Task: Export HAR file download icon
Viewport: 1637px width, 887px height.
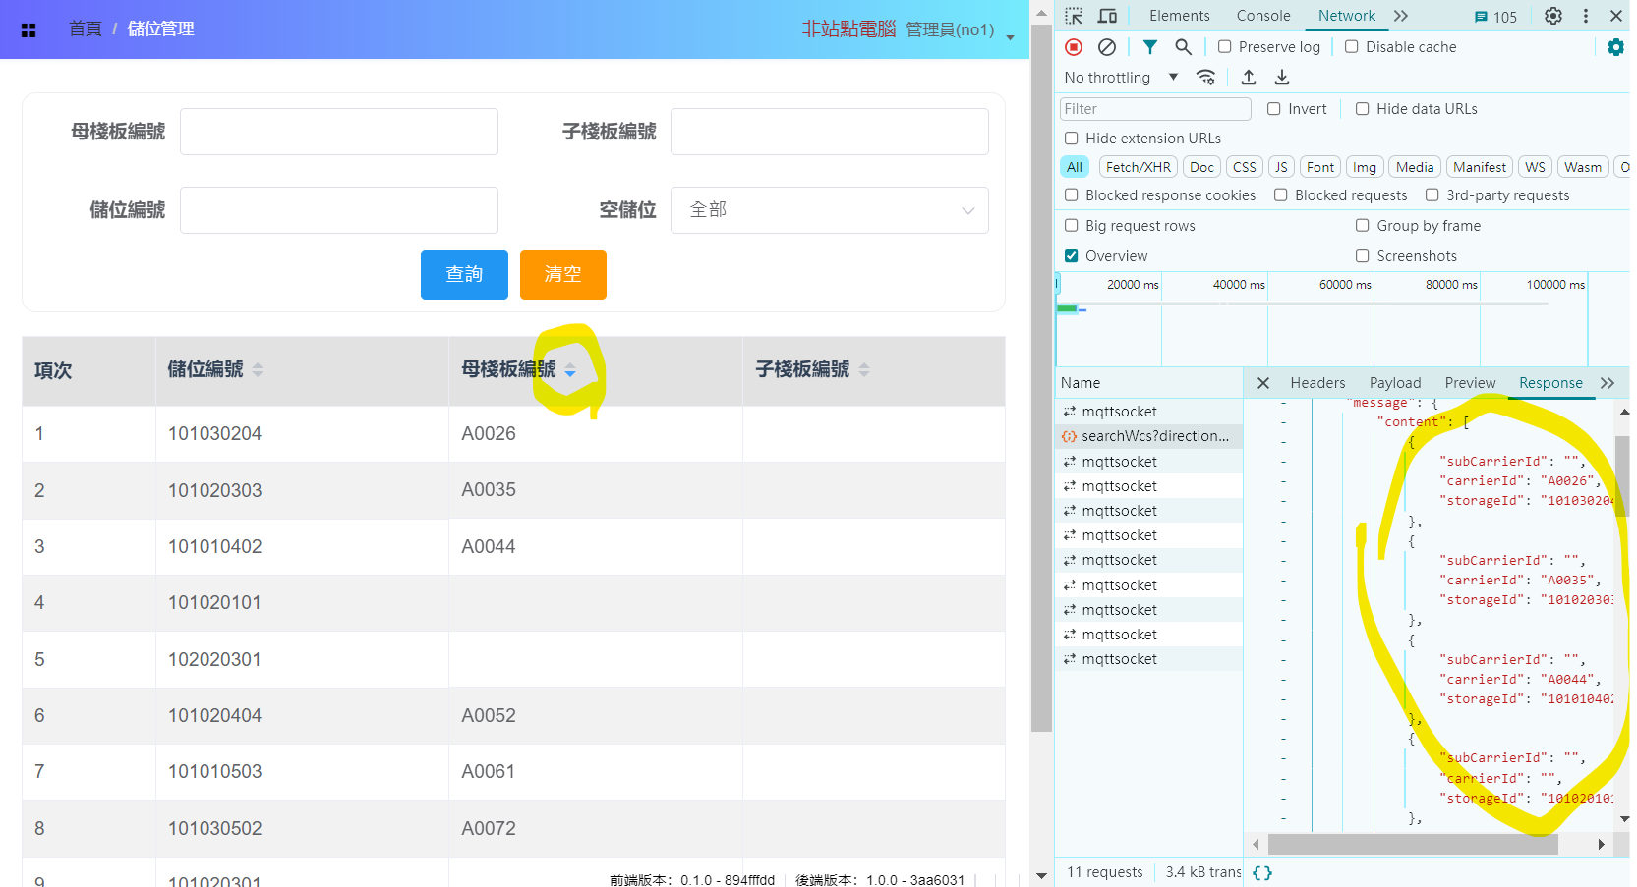Action: [1282, 78]
